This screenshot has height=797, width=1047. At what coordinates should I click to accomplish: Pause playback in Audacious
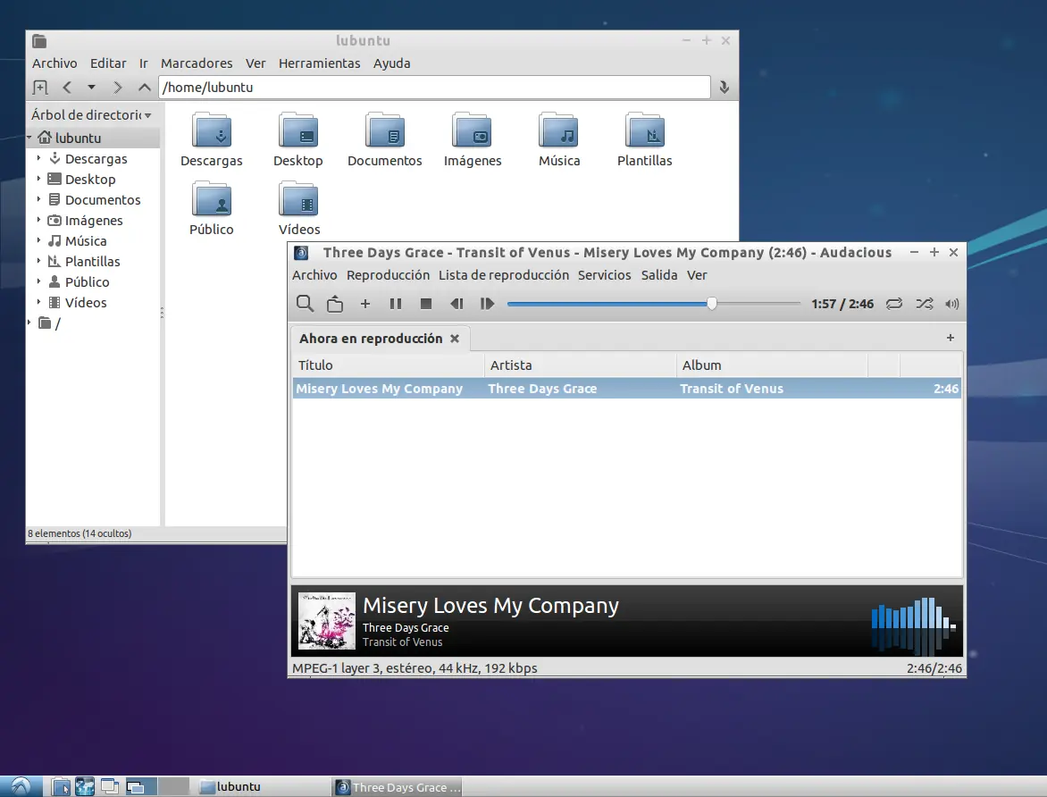point(395,304)
